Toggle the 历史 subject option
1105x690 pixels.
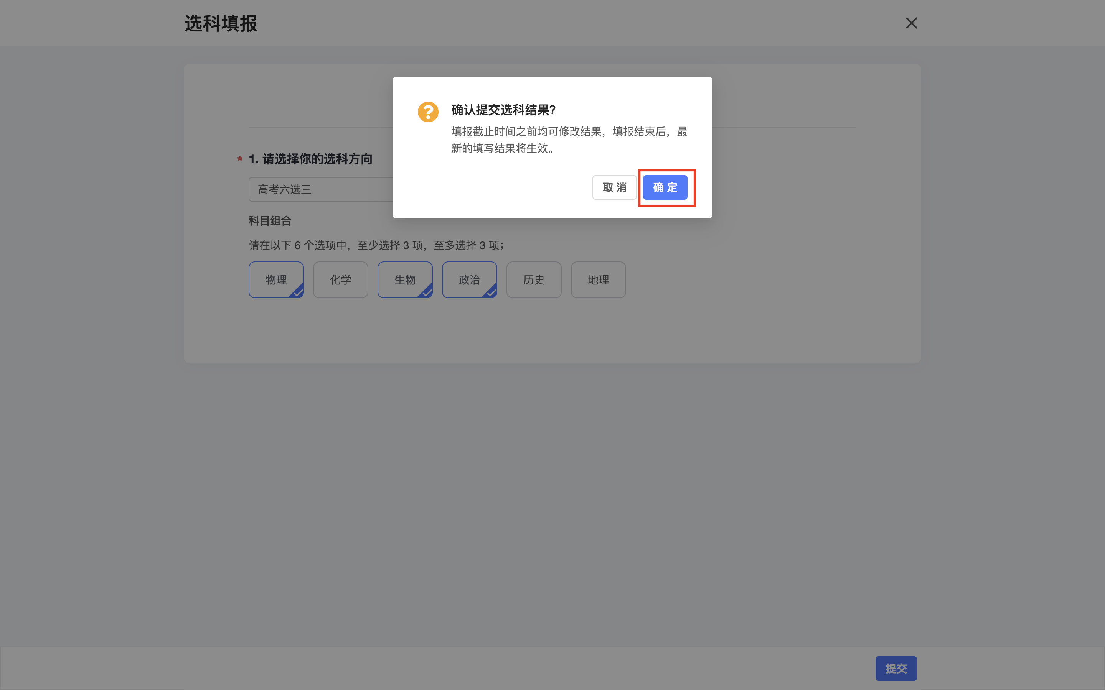click(x=534, y=280)
